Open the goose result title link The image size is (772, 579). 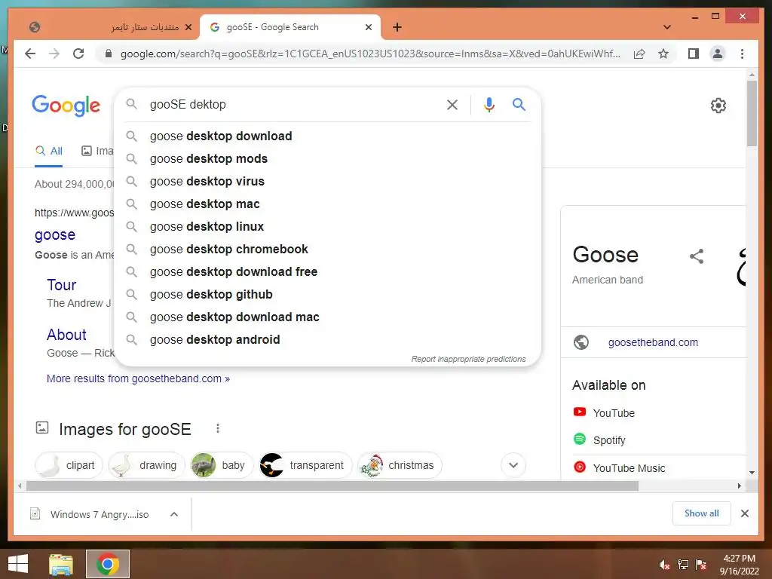(54, 235)
